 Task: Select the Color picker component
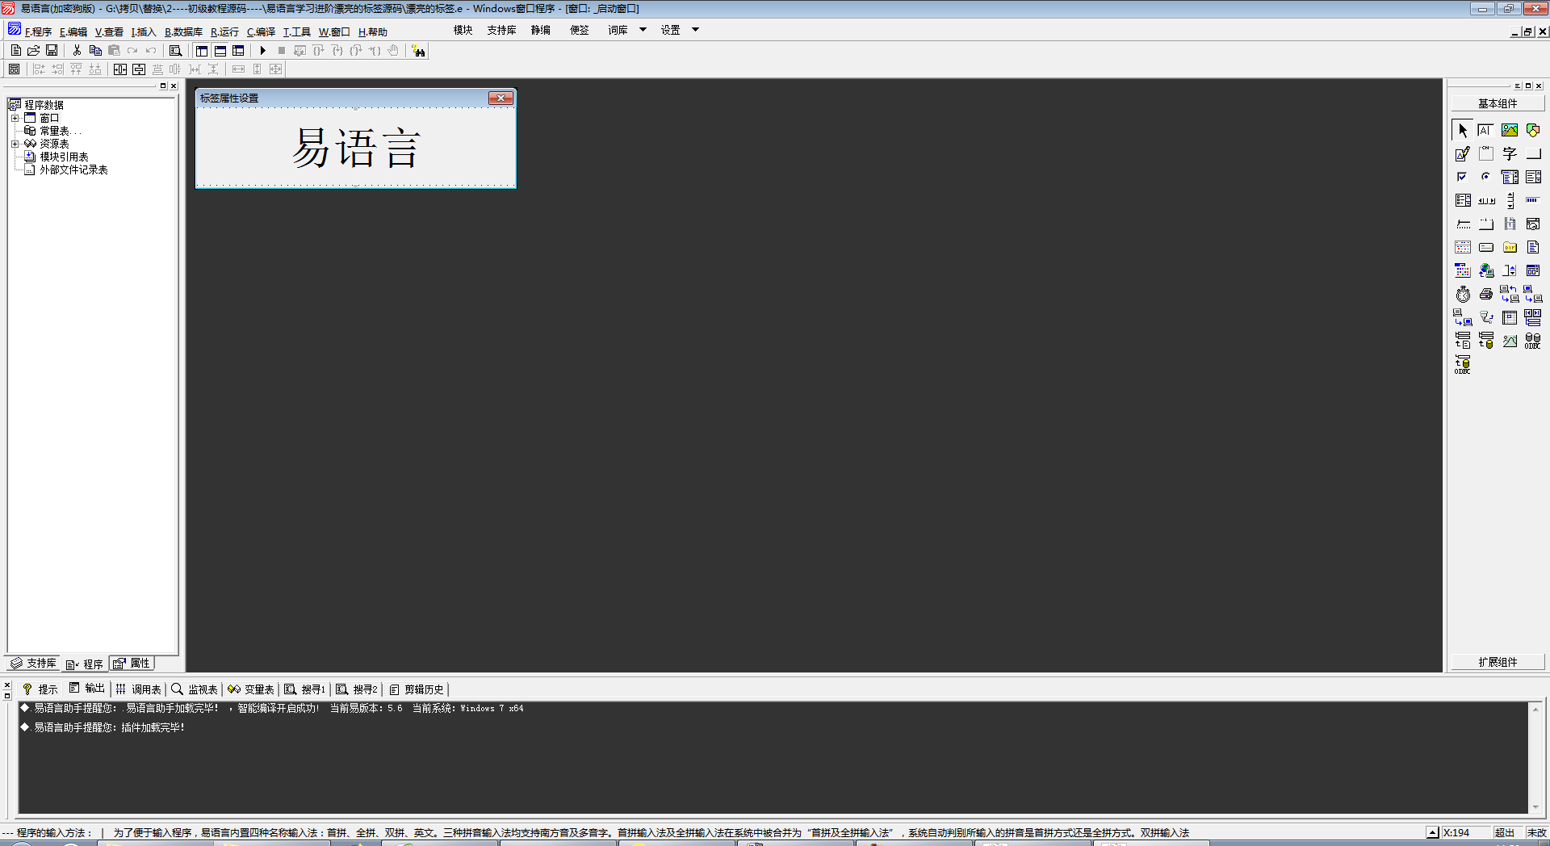pos(1463,270)
